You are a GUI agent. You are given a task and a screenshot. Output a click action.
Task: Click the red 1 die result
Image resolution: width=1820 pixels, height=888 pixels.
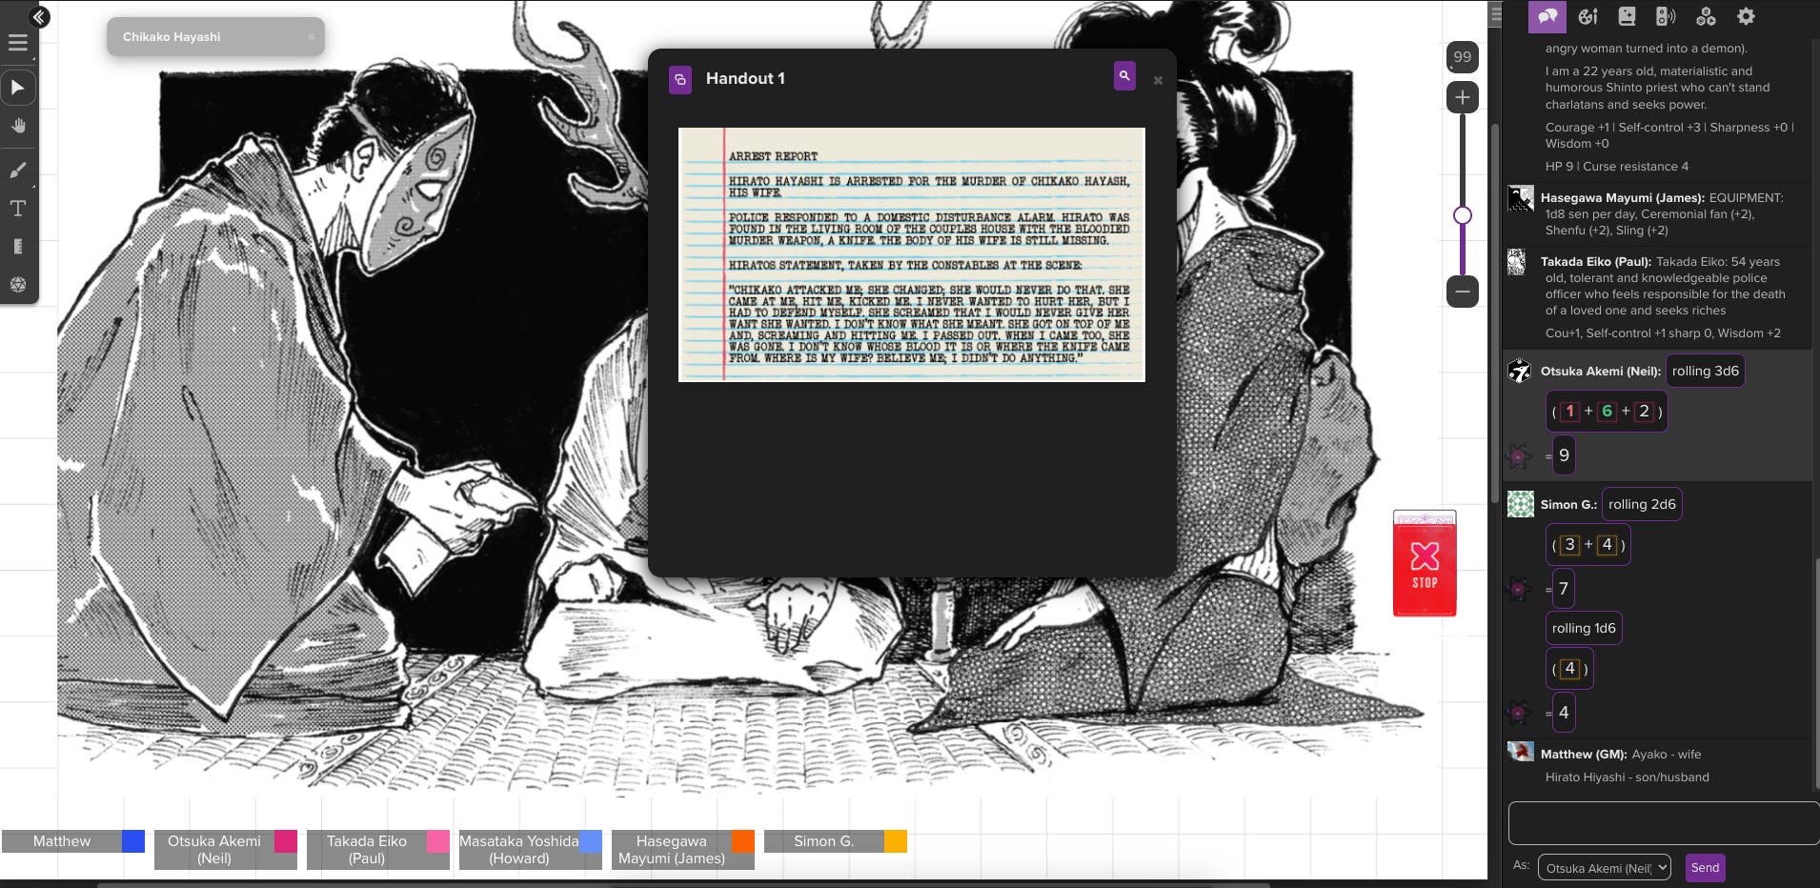pos(1569,412)
